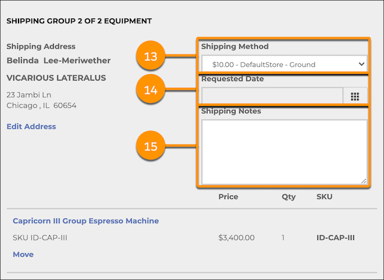Select the bold ID-CAP-III SKU value
This screenshot has height=280, width=384.
[335, 238]
